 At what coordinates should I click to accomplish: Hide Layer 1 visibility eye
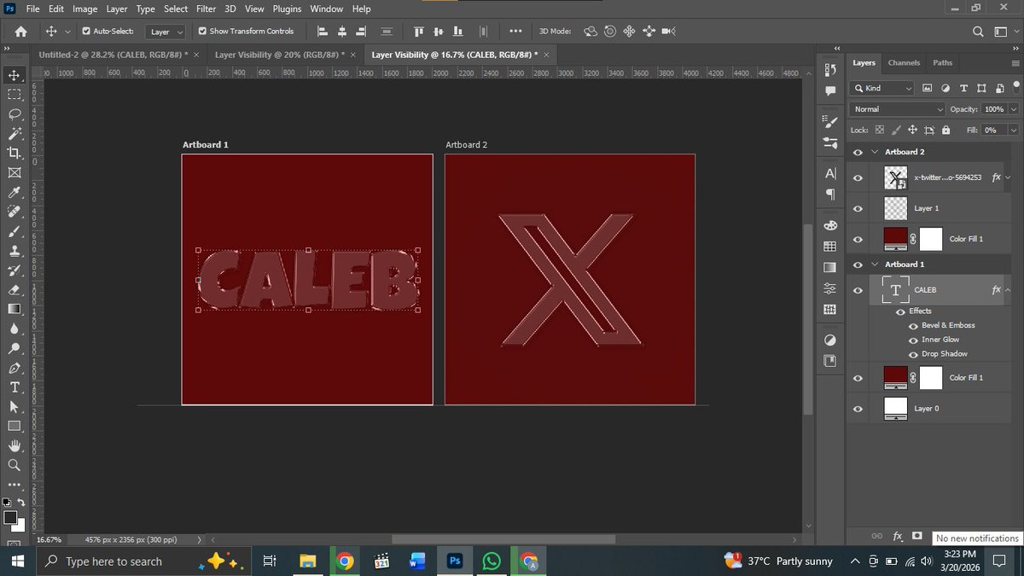(x=858, y=208)
